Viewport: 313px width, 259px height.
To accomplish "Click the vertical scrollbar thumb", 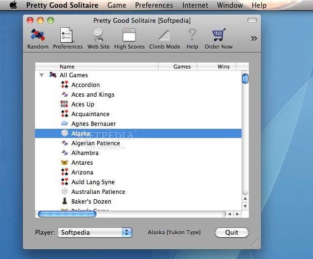I will (245, 78).
